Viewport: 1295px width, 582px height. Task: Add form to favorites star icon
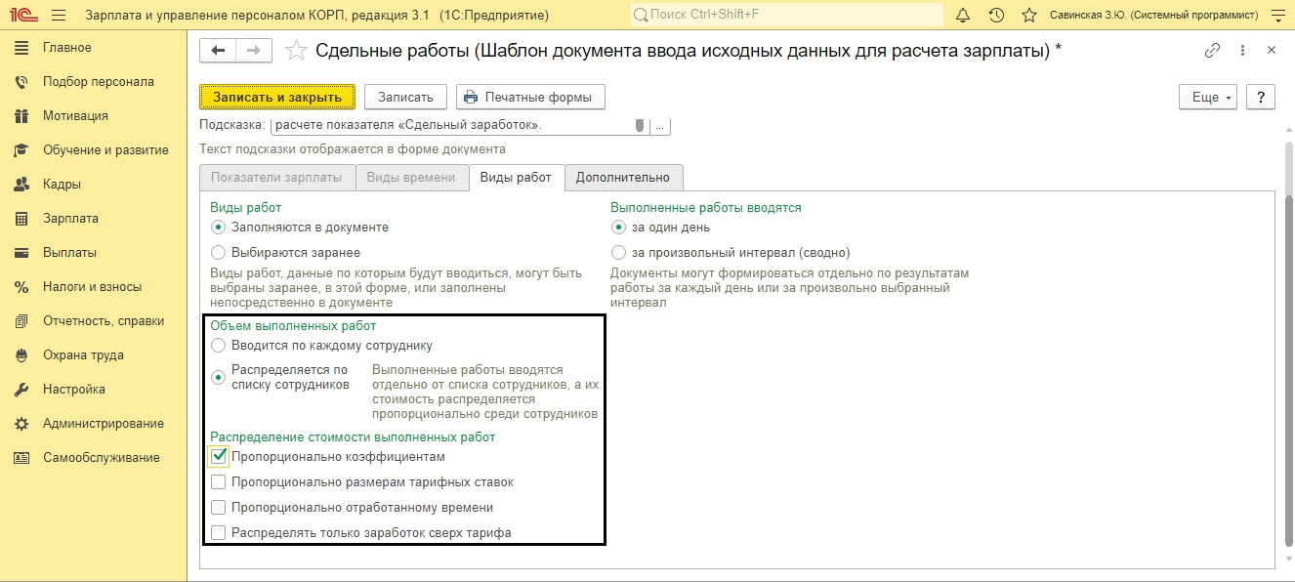[x=296, y=51]
